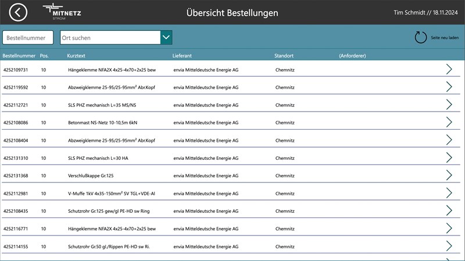Select order number 4252112981

tap(16, 194)
